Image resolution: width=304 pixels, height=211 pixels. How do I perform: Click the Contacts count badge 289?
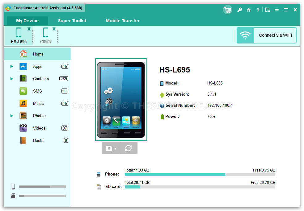click(x=64, y=79)
